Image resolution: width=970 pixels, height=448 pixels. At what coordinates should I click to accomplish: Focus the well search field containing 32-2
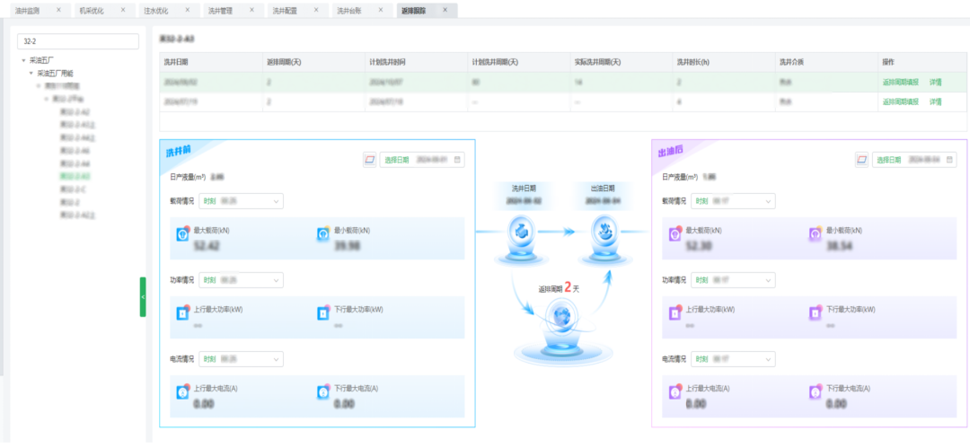pyautogui.click(x=78, y=41)
